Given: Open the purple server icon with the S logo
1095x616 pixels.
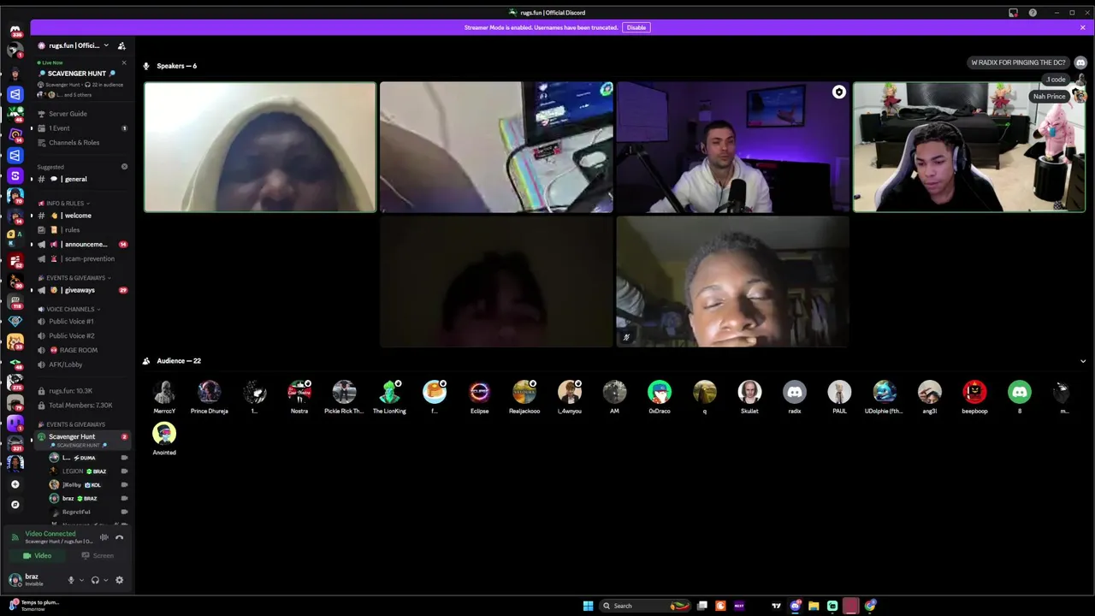Looking at the screenshot, I should pos(15,175).
